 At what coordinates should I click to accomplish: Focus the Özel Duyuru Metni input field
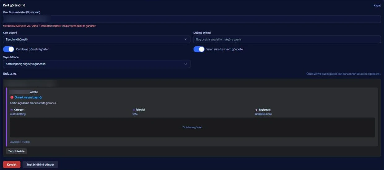[x=192, y=19]
